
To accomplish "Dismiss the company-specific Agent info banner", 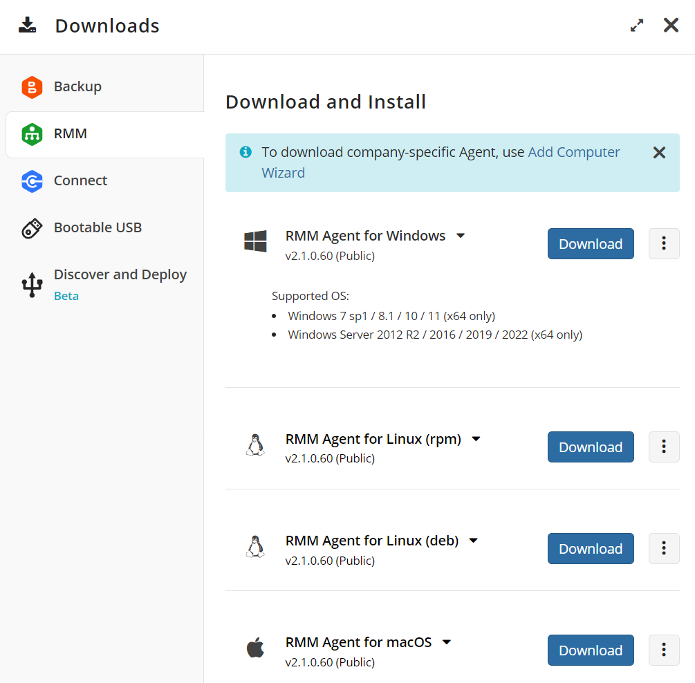I will [x=659, y=153].
